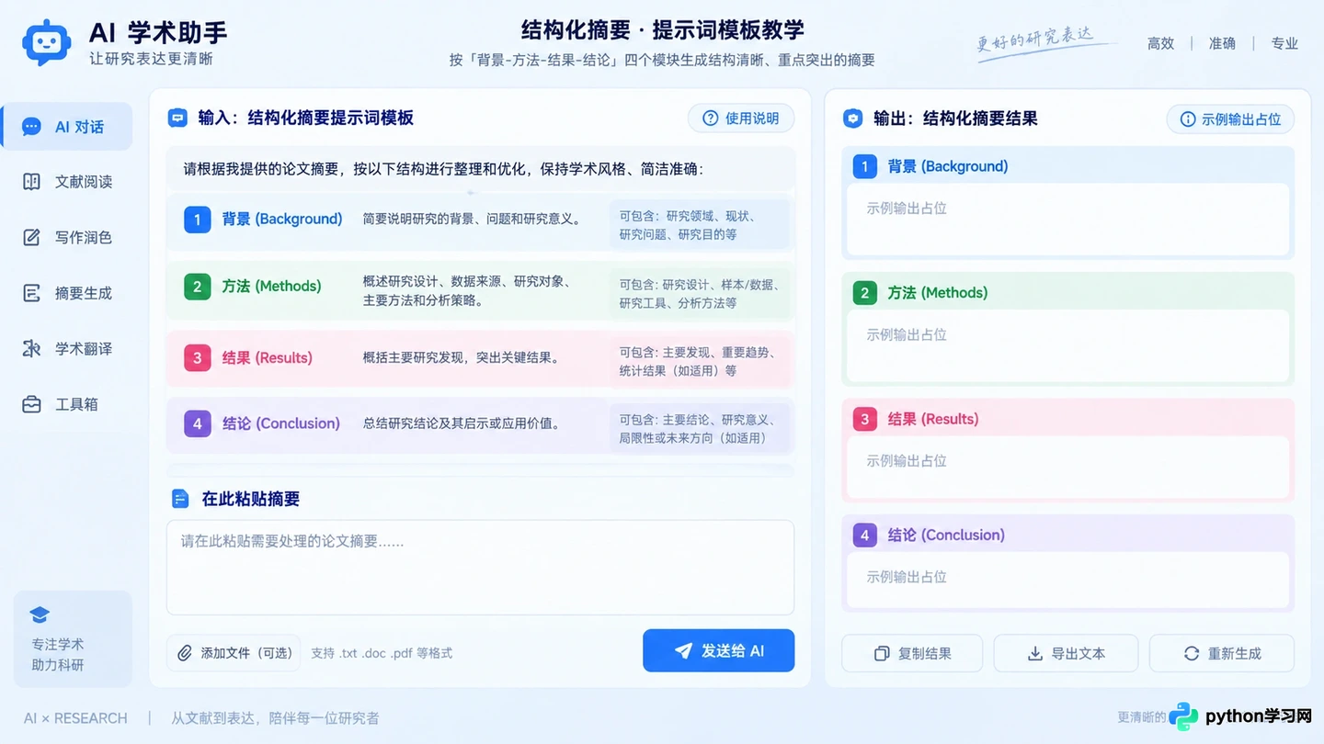The image size is (1324, 744).
Task: Focus the abstract paste text area
Action: point(480,568)
